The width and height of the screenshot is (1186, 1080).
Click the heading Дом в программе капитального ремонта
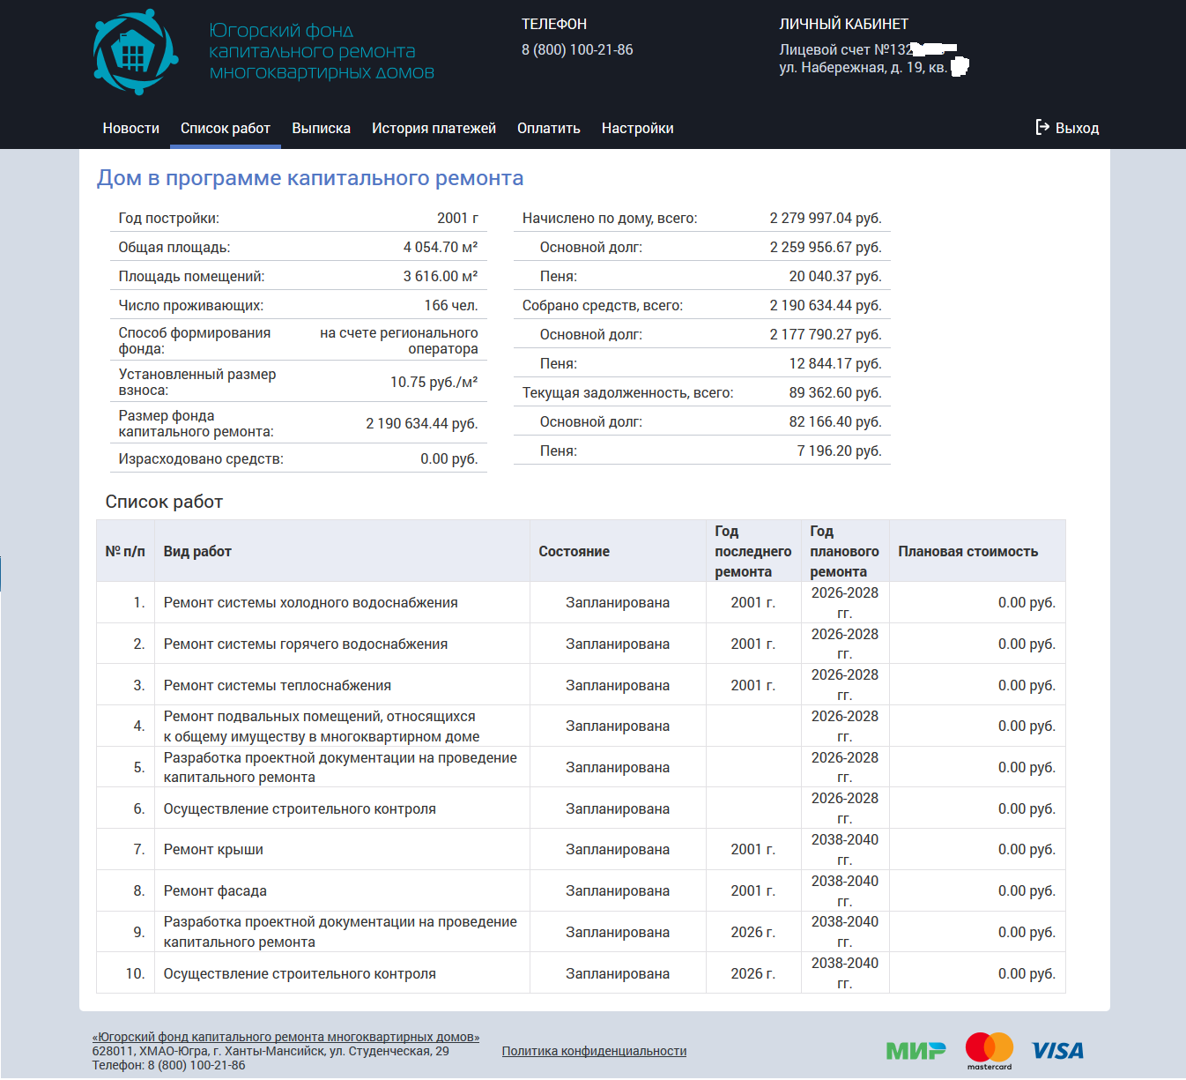pyautogui.click(x=310, y=178)
